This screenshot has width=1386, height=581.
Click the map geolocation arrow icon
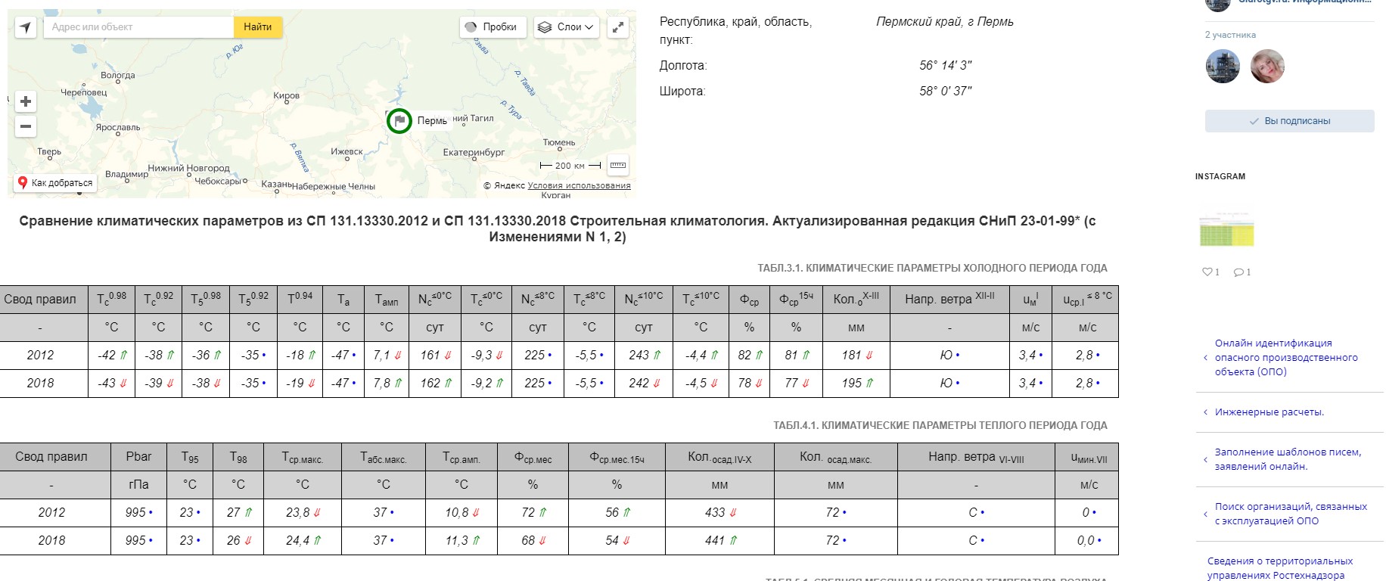[26, 27]
